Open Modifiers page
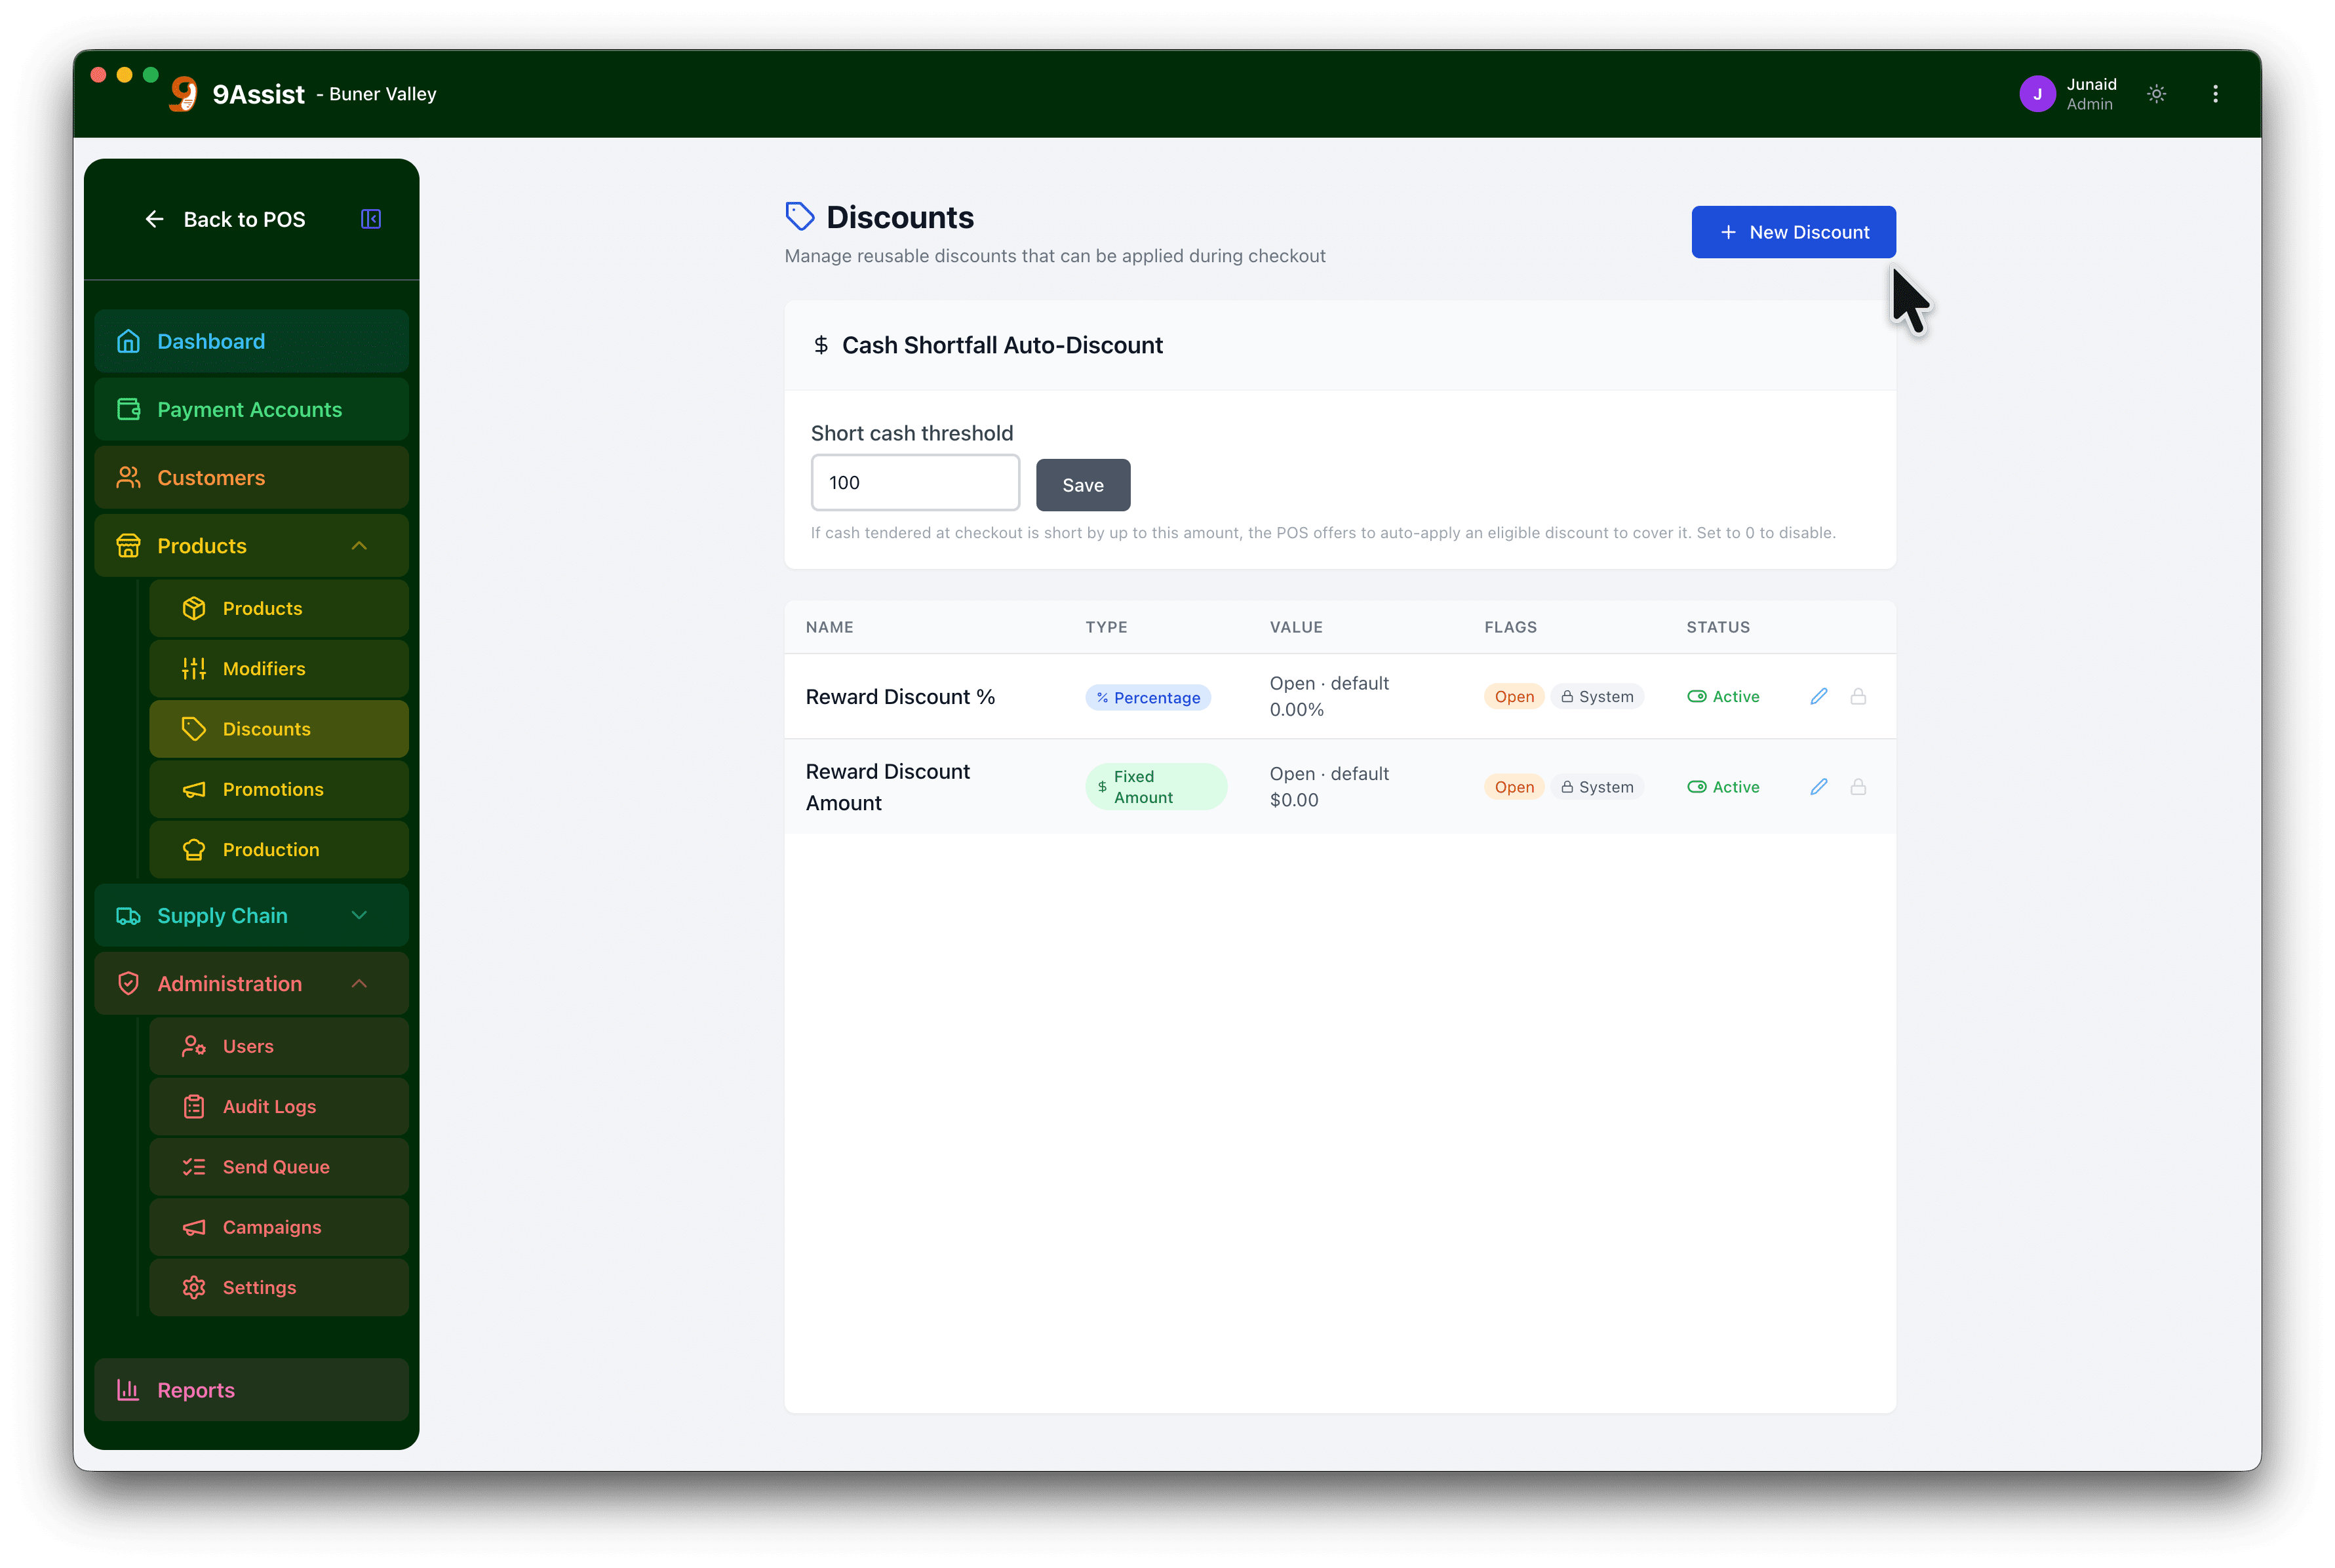Image resolution: width=2335 pixels, height=1568 pixels. click(x=279, y=669)
